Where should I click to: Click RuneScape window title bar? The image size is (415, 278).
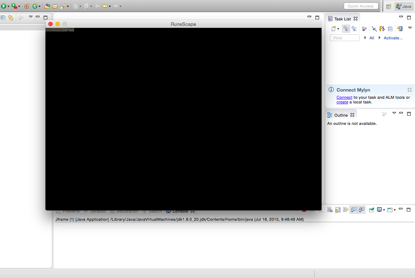point(183,24)
